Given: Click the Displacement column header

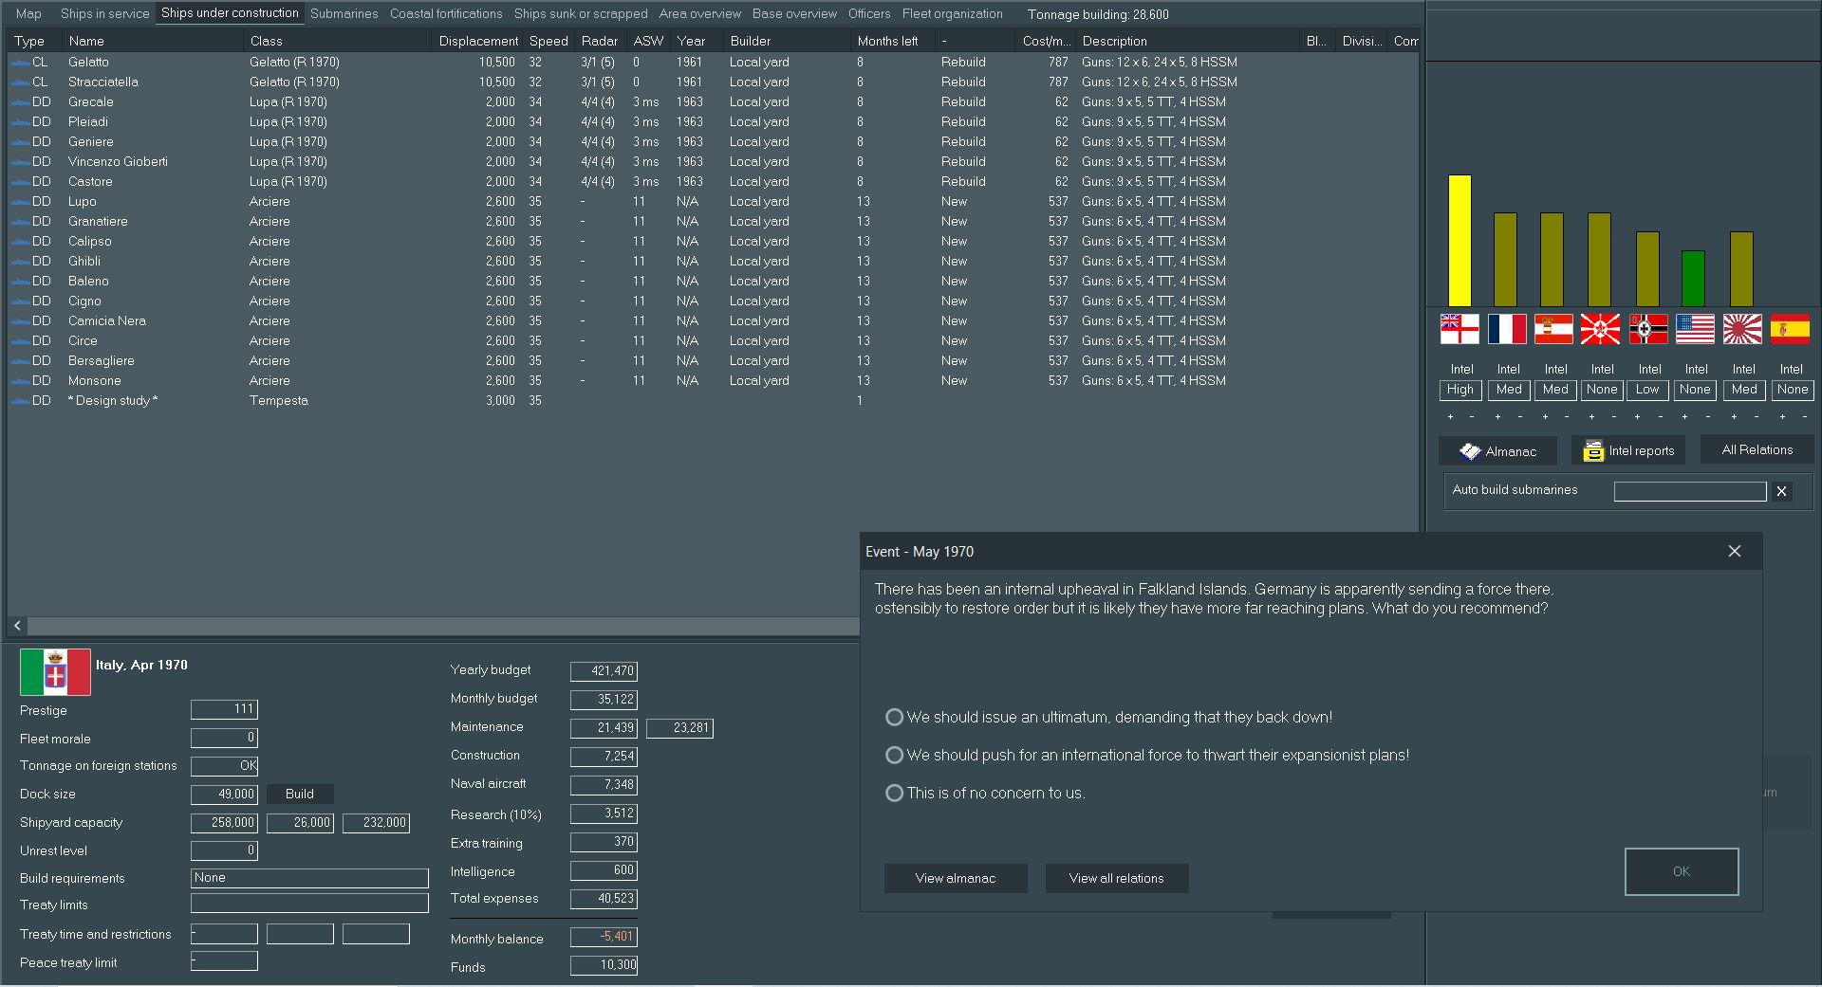Looking at the screenshot, I should (x=478, y=41).
